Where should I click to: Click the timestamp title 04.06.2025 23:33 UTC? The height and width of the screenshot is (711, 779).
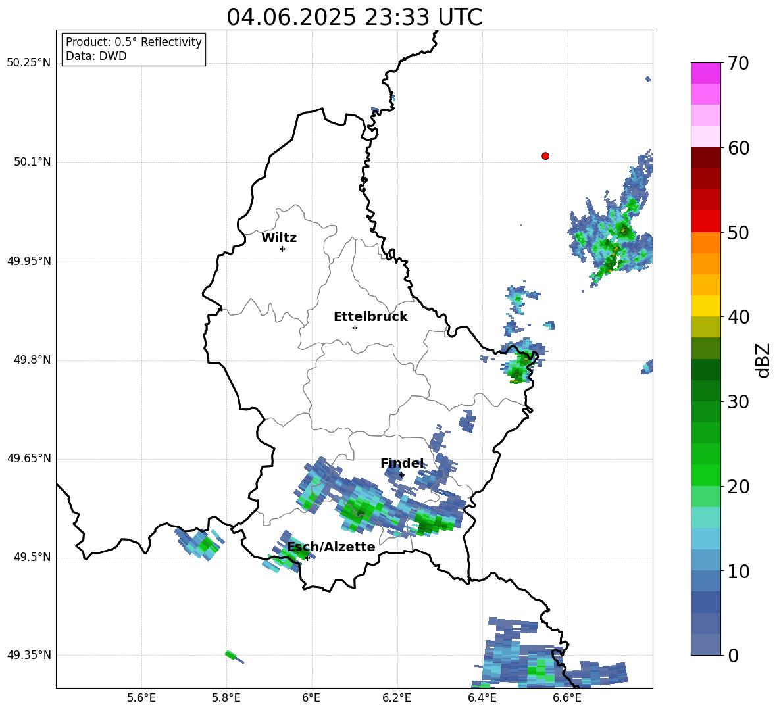pyautogui.click(x=354, y=17)
